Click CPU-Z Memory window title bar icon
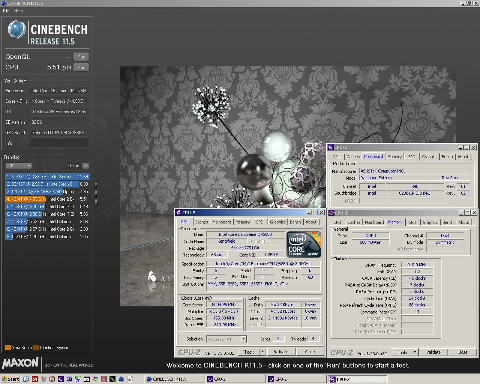The image size is (480, 384). pyautogui.click(x=331, y=213)
